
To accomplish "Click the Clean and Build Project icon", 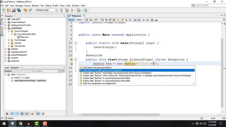I will pos(67,10).
